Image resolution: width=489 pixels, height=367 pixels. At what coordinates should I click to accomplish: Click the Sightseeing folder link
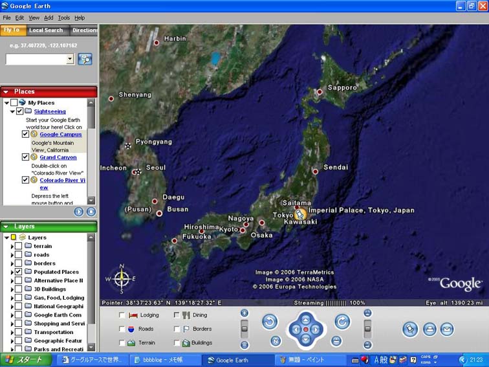point(50,111)
